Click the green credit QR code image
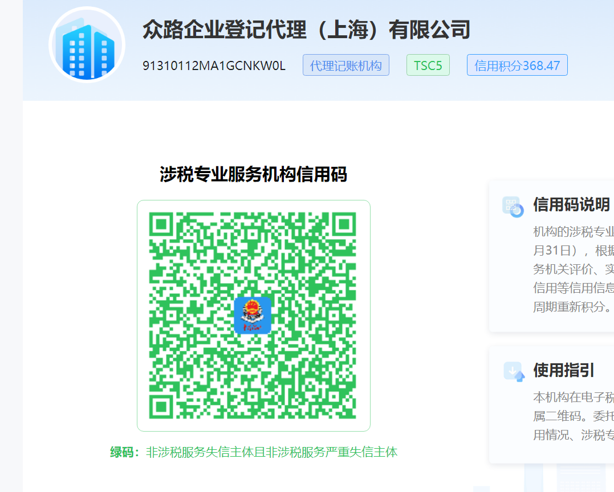Viewport: 614px width, 492px height. [x=253, y=315]
